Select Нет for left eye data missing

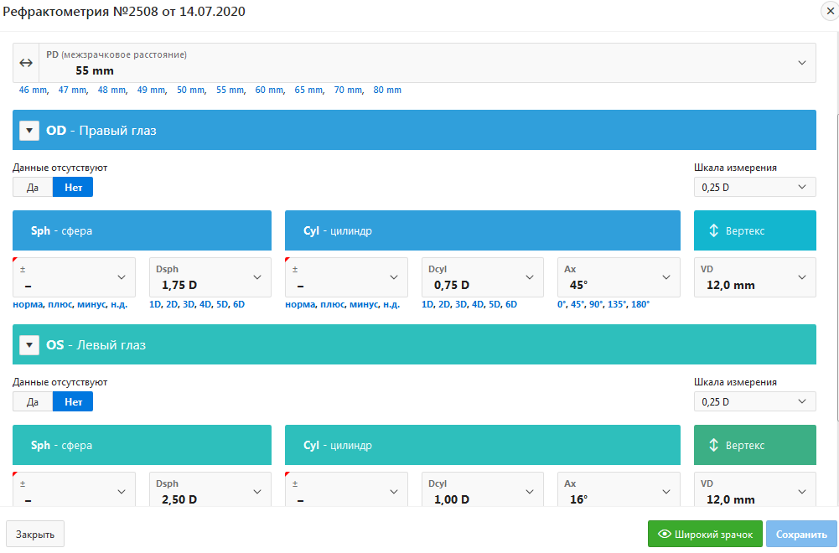click(x=73, y=401)
